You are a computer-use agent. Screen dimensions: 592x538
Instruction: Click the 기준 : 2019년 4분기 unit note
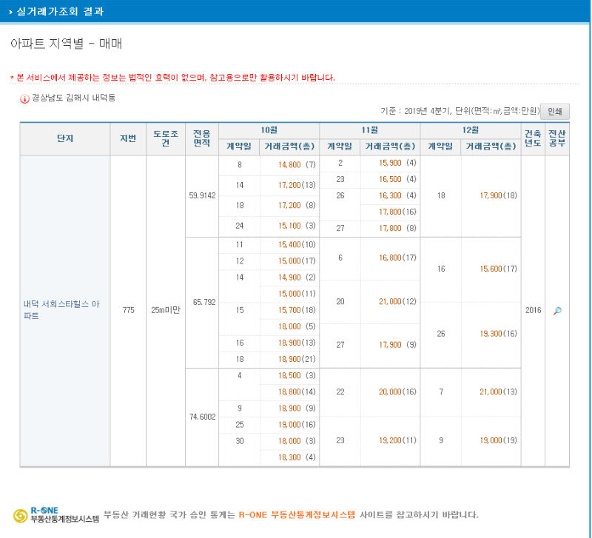pos(460,111)
